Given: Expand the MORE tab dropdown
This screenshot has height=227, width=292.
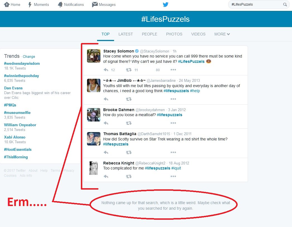Looking at the screenshot, I should tap(222, 34).
